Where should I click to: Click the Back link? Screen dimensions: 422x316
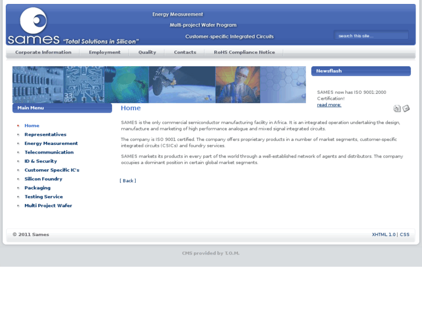tap(128, 181)
